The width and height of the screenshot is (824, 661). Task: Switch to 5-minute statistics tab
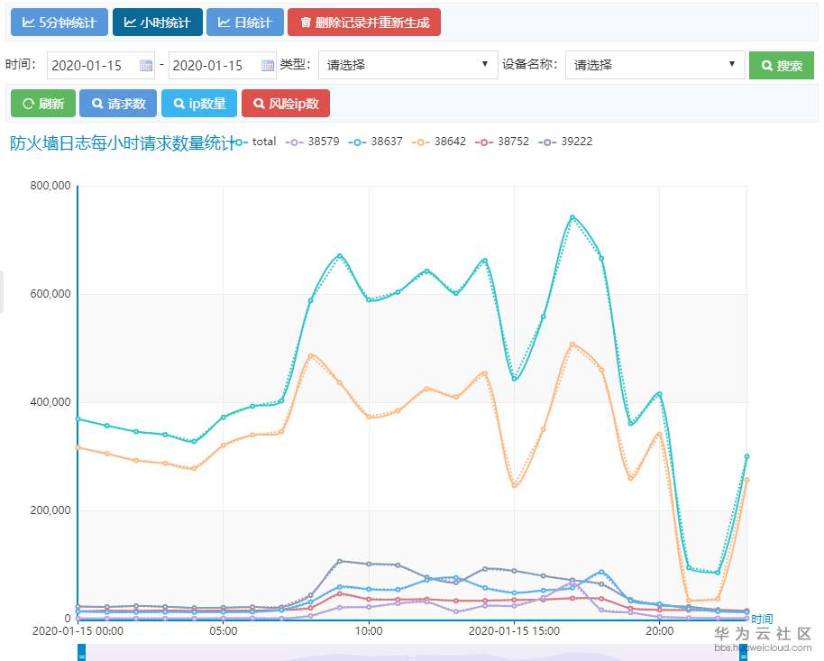[60, 22]
